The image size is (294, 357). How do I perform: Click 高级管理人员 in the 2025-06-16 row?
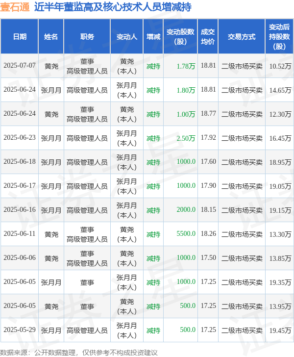(x=87, y=210)
